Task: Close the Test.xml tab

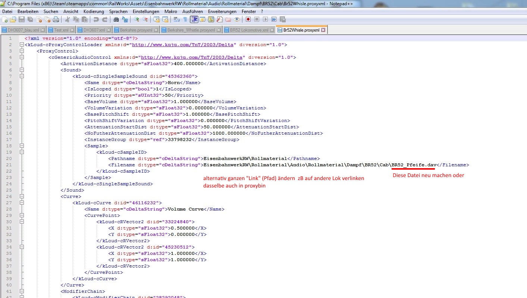Action: tap(72, 30)
